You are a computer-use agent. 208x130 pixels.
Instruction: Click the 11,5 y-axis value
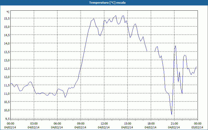pyautogui.click(x=7, y=85)
